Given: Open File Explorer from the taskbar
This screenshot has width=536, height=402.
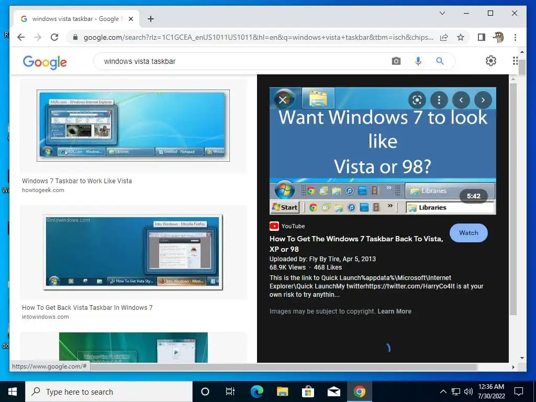Looking at the screenshot, I should pyautogui.click(x=282, y=392).
